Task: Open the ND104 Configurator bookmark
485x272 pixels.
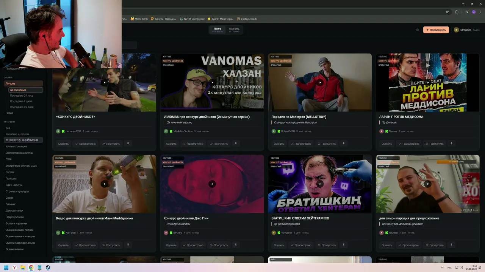Action: pyautogui.click(x=192, y=19)
